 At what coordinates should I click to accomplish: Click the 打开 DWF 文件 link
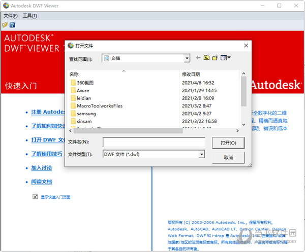pyautogui.click(x=48, y=140)
